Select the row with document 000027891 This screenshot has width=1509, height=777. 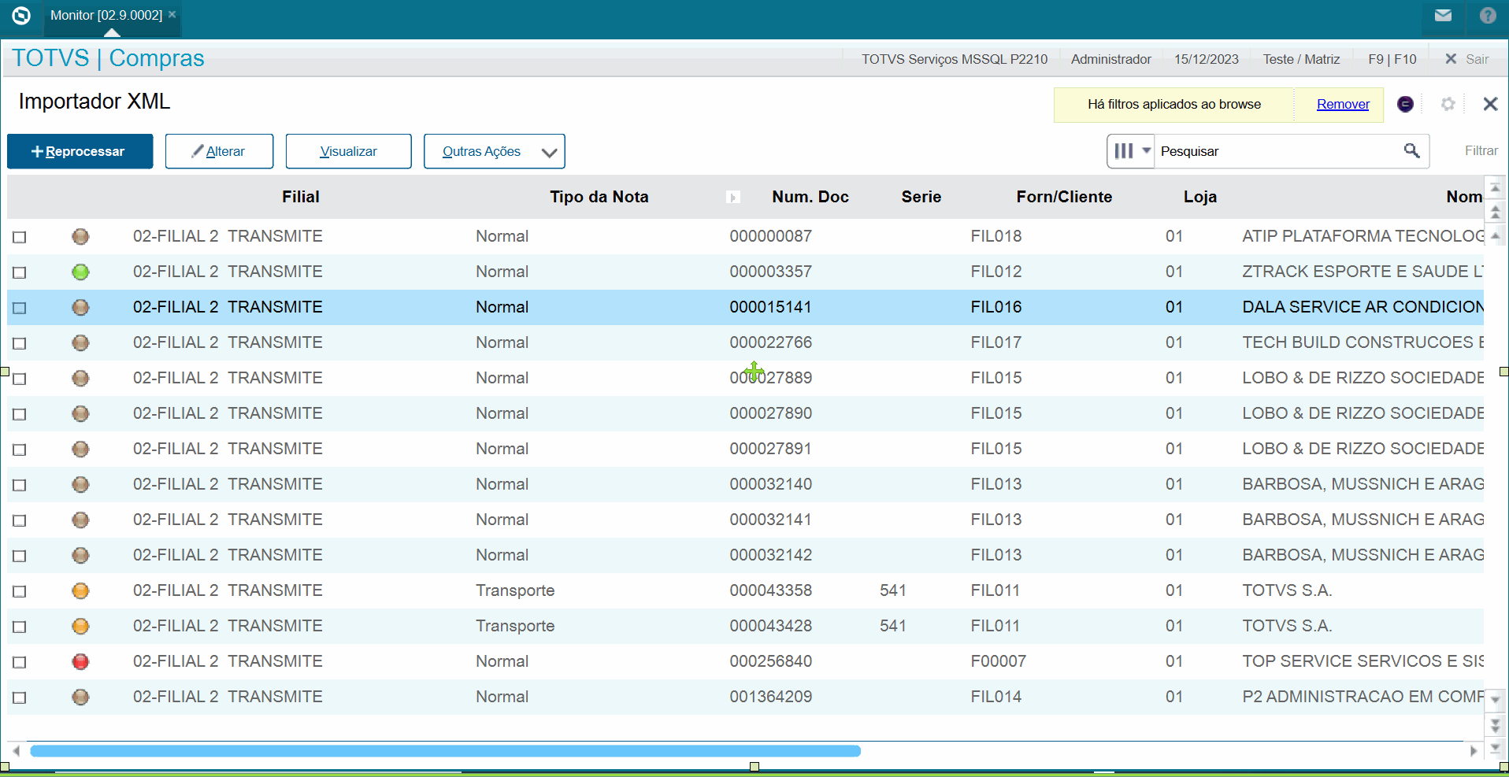(745, 449)
